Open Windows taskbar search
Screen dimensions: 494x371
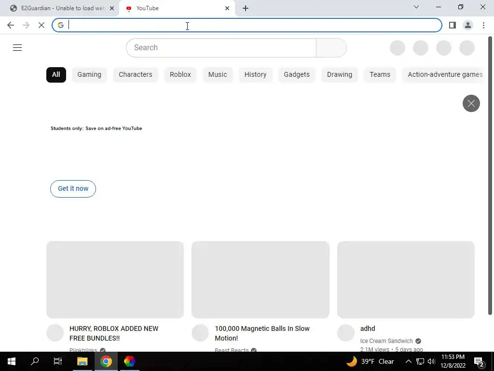tap(35, 361)
